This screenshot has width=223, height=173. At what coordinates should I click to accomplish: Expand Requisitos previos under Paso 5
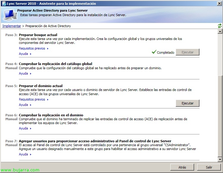[x=34, y=99]
